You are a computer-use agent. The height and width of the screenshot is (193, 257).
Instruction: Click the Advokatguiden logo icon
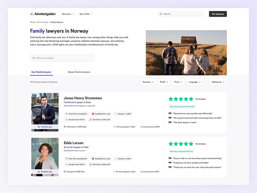point(32,14)
